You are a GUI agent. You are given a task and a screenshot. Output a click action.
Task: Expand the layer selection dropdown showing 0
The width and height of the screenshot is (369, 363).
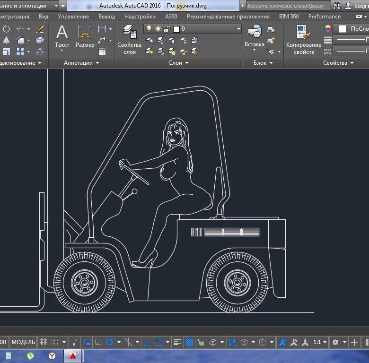coord(238,29)
